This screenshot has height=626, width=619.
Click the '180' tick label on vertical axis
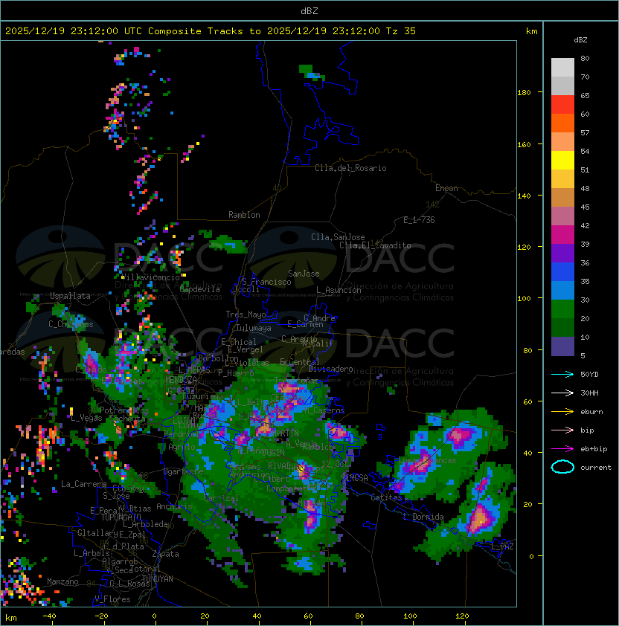coord(524,93)
